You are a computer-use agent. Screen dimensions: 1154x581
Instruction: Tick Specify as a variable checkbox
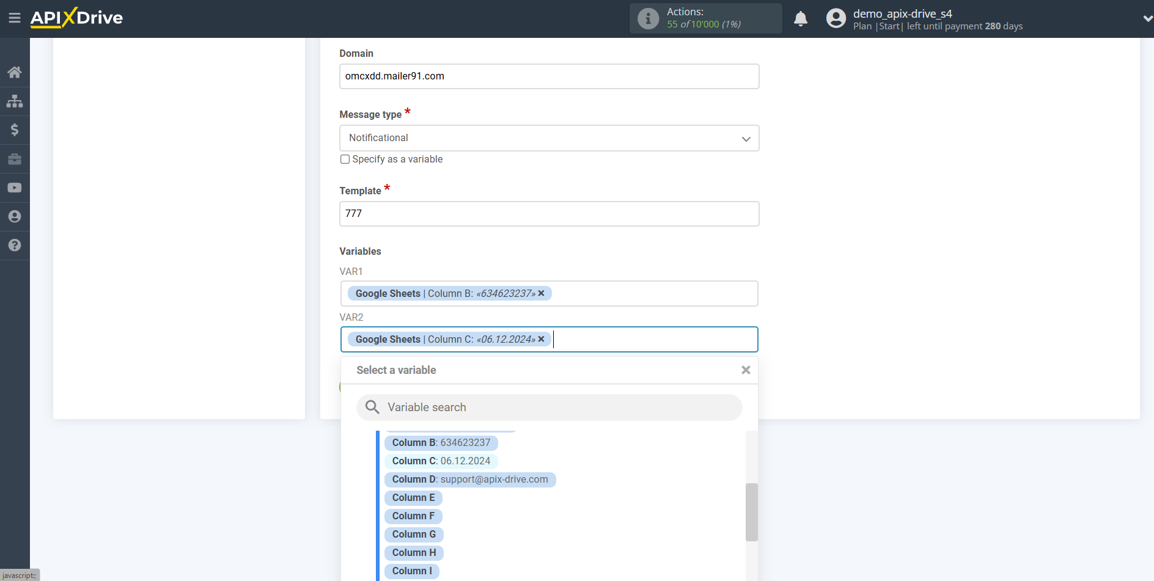click(x=345, y=159)
